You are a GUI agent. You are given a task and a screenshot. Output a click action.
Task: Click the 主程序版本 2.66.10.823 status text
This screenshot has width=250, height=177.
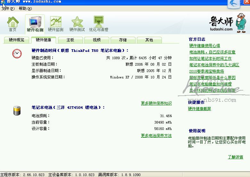[x=22, y=175]
